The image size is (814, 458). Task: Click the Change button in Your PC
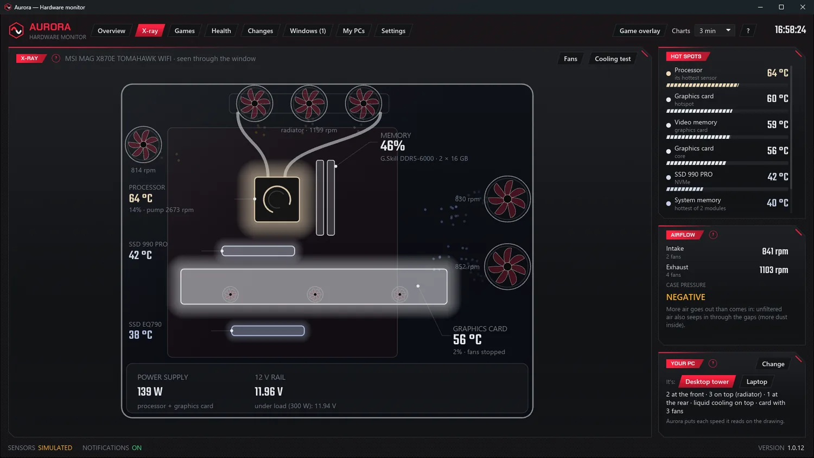[x=773, y=364]
